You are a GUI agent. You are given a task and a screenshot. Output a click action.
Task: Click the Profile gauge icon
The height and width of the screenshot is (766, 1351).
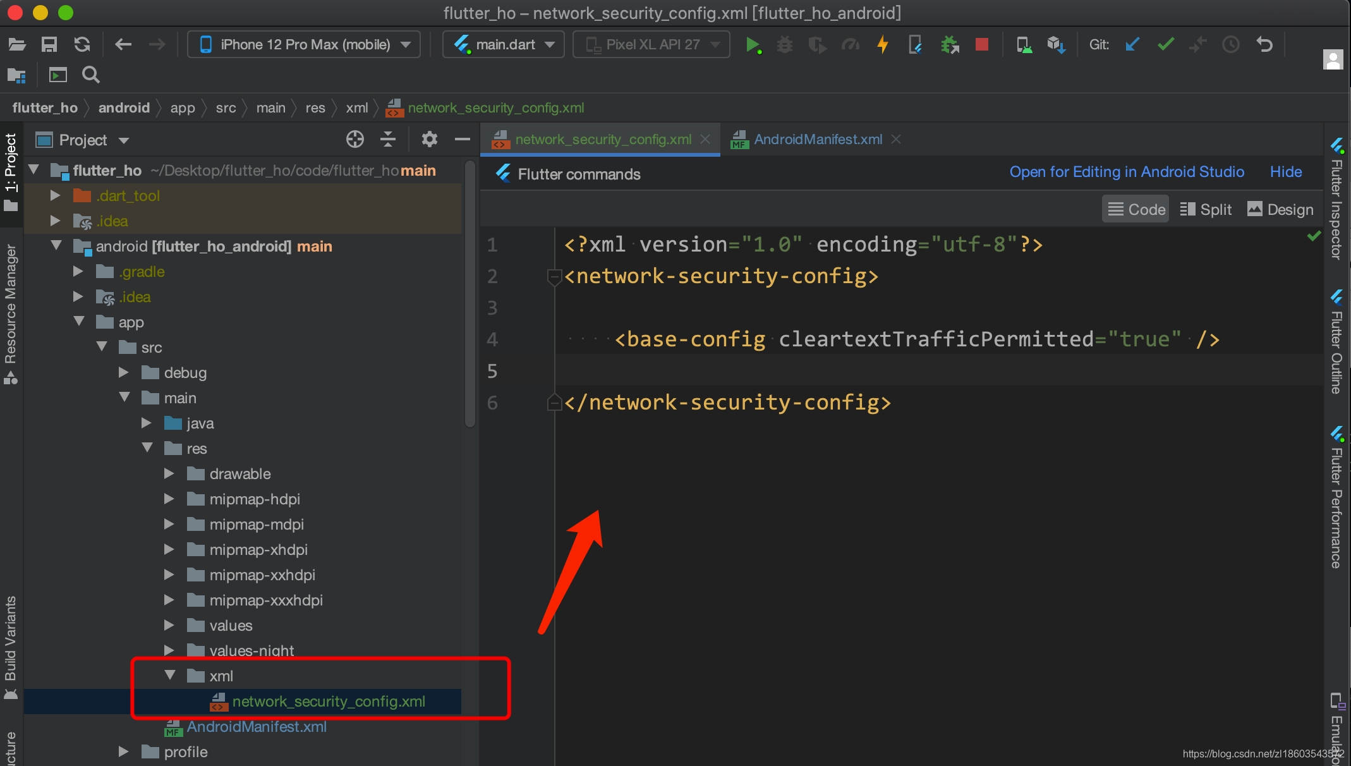(x=851, y=45)
